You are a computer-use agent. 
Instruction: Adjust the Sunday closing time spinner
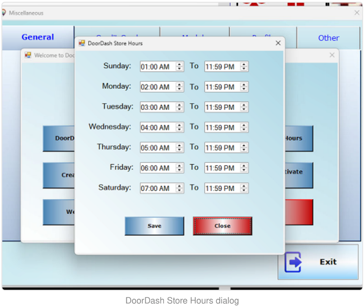pyautogui.click(x=244, y=67)
